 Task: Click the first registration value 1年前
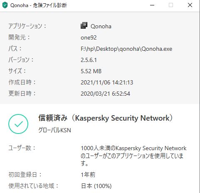point(88,175)
